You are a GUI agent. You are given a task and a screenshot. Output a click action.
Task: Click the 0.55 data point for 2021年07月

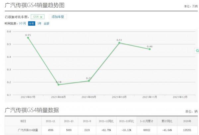pyautogui.click(x=28, y=38)
